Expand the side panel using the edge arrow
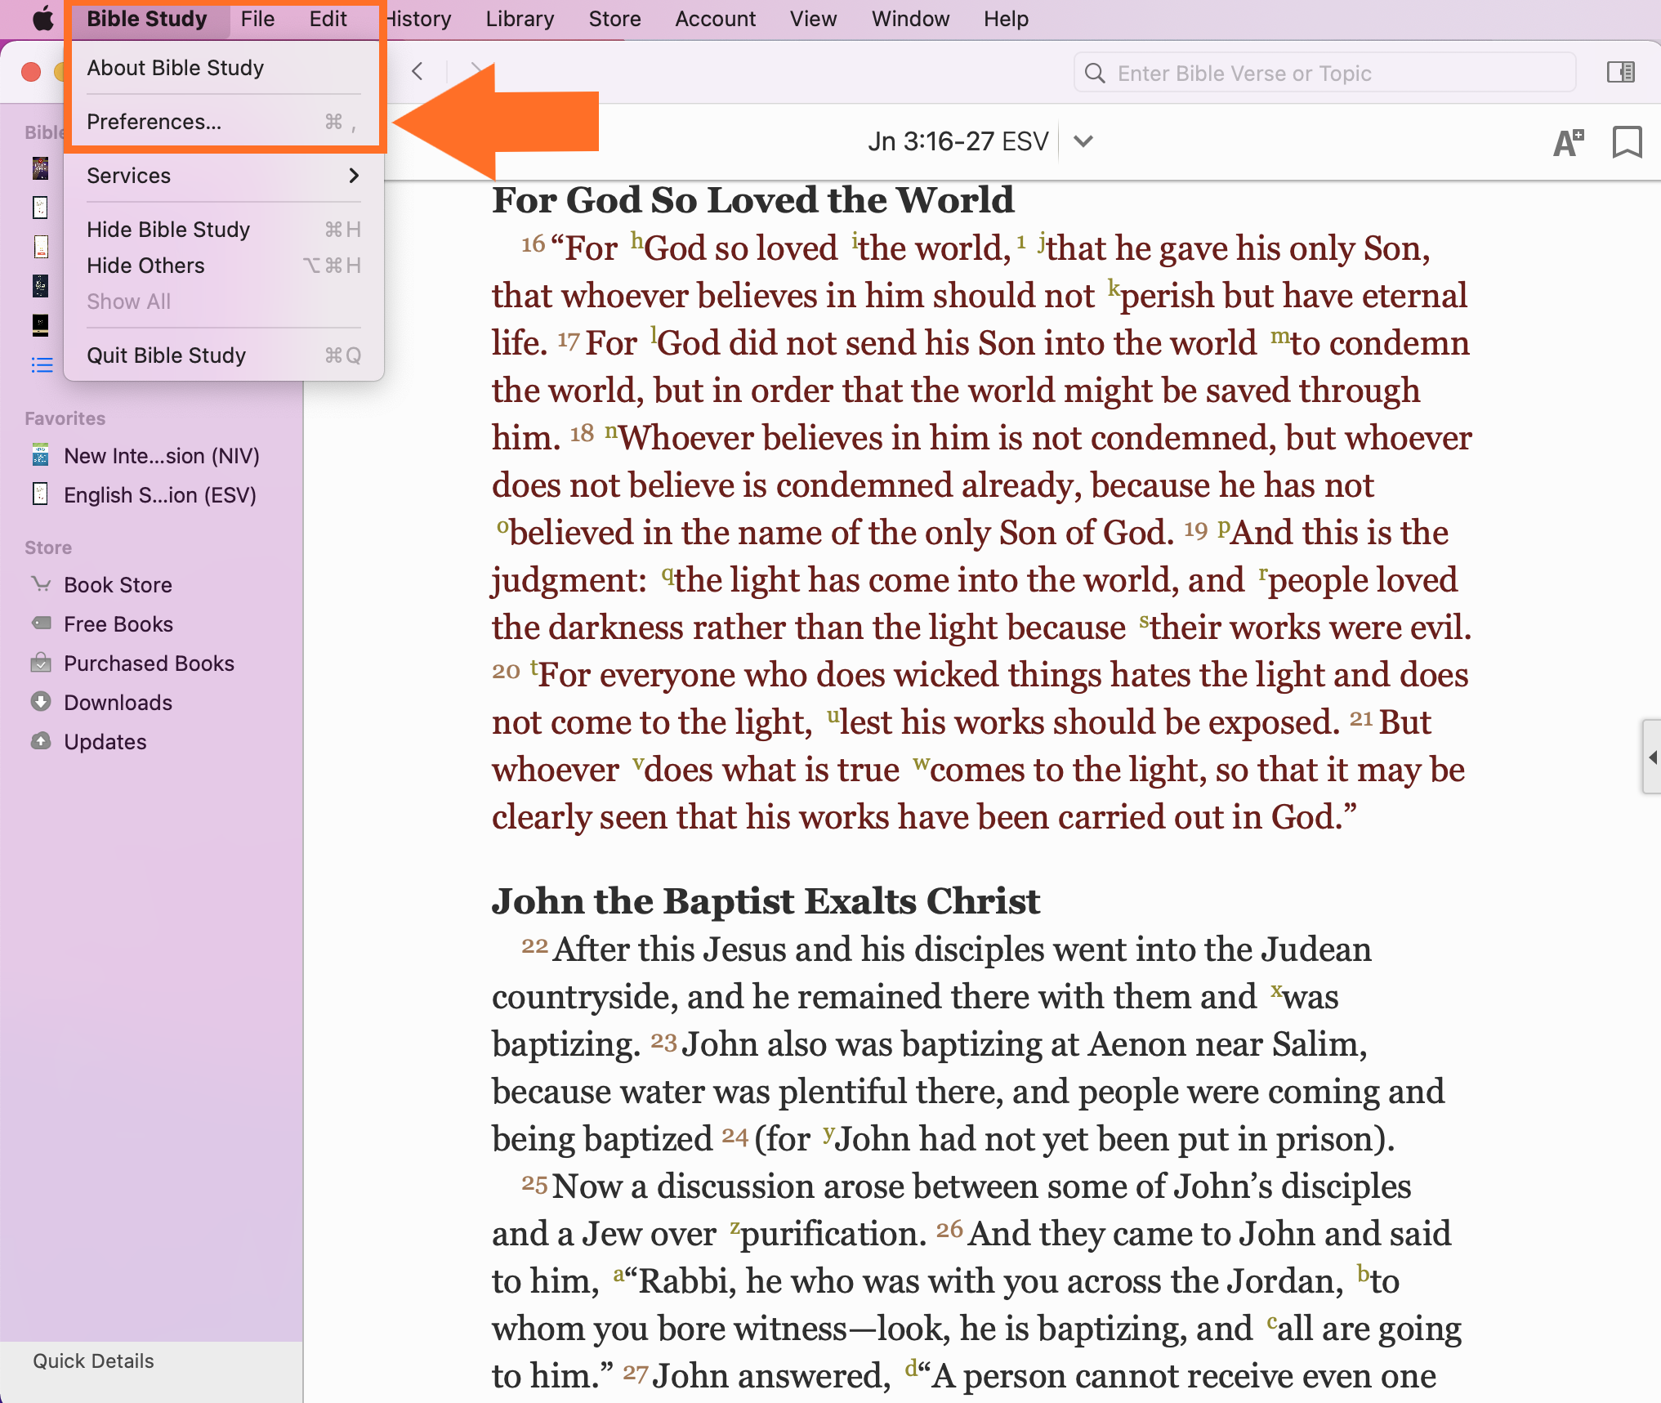This screenshot has height=1403, width=1661. 1652,757
